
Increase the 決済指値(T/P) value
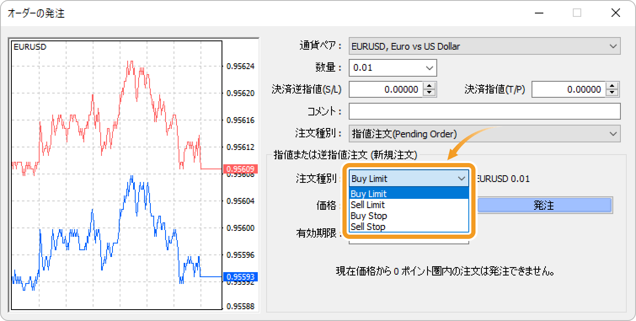click(x=612, y=86)
